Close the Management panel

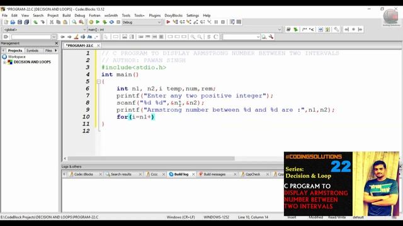[57, 43]
